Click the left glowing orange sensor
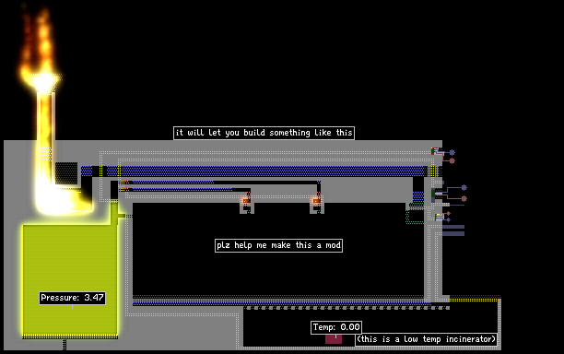The height and width of the screenshot is (354, 564). pos(246,200)
